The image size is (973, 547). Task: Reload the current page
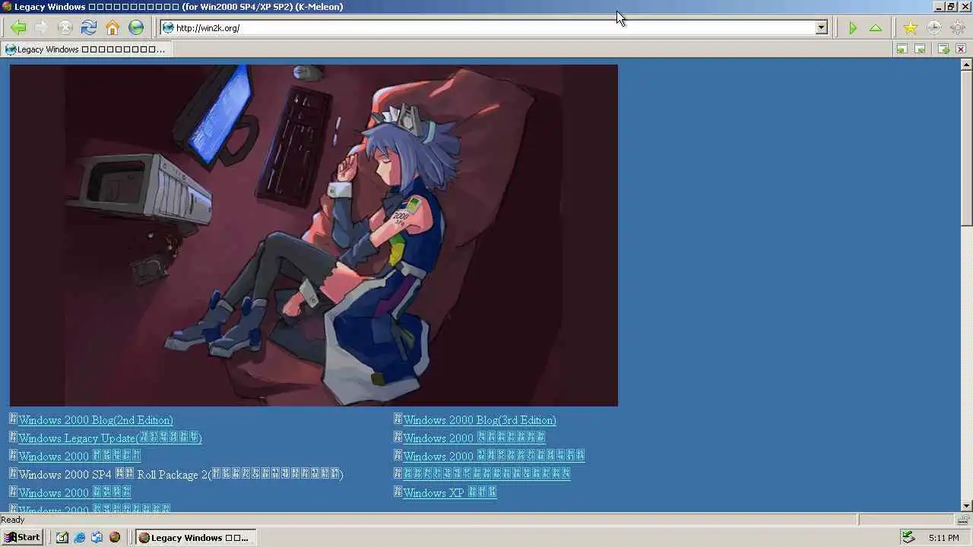pos(89,28)
